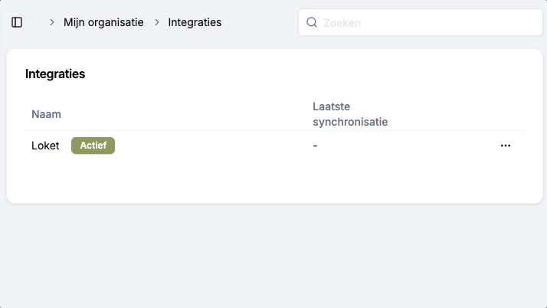Image resolution: width=547 pixels, height=308 pixels.
Task: Click the dash in the synchronisatie column
Action: (316, 146)
